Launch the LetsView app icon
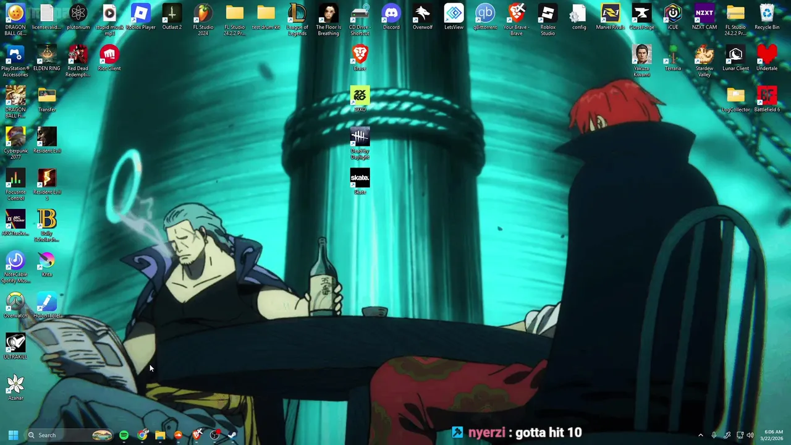791x445 pixels. [x=454, y=17]
